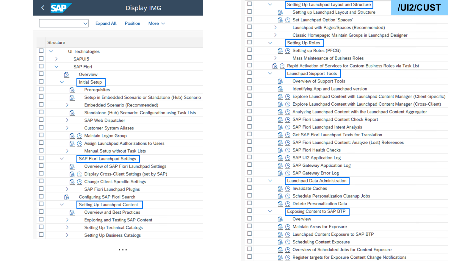Image resolution: width=476 pixels, height=261 pixels.
Task: Open the More menu in toolbar
Action: pos(157,24)
